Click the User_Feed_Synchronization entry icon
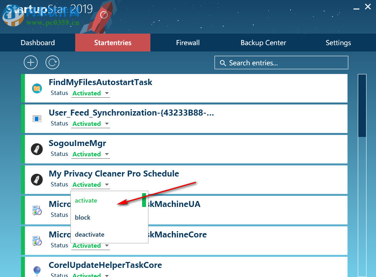The height and width of the screenshot is (277, 376). [x=37, y=119]
